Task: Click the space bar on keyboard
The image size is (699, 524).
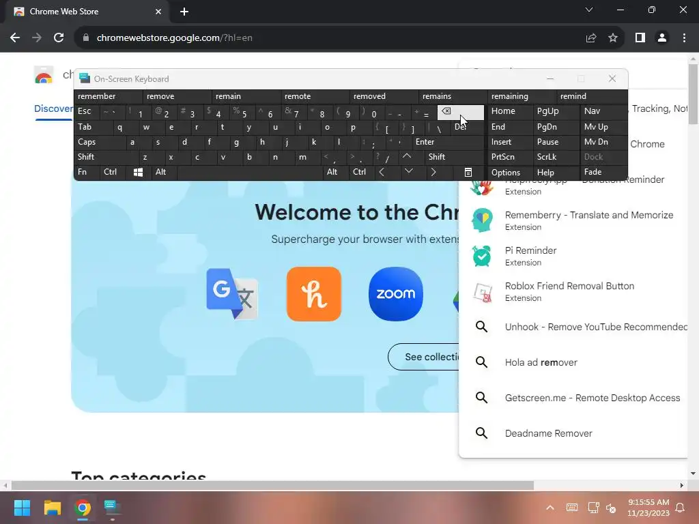Action: pyautogui.click(x=251, y=173)
